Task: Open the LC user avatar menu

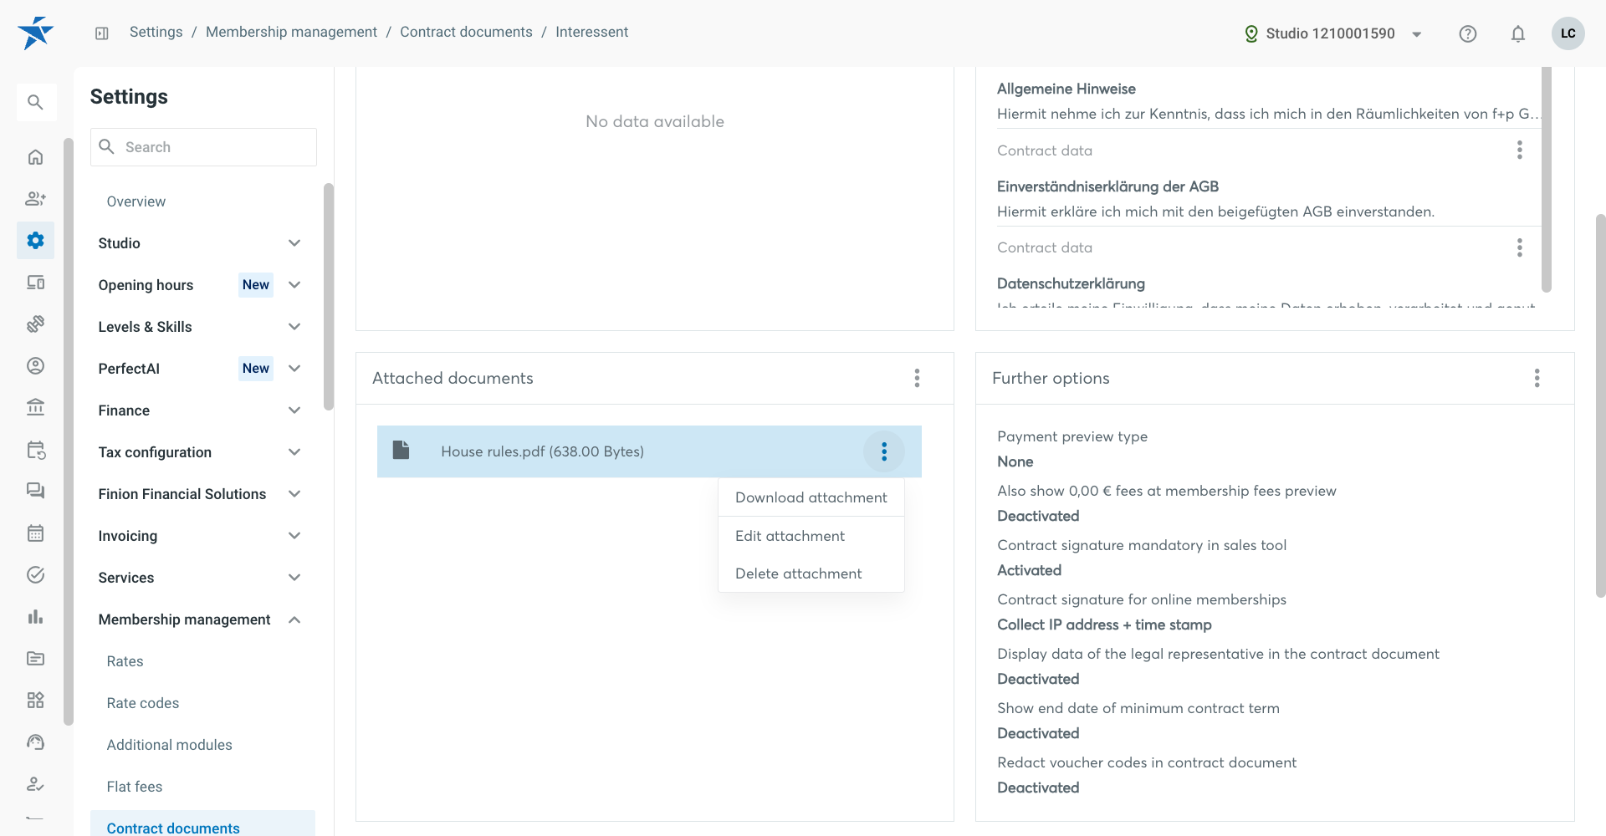Action: point(1568,33)
